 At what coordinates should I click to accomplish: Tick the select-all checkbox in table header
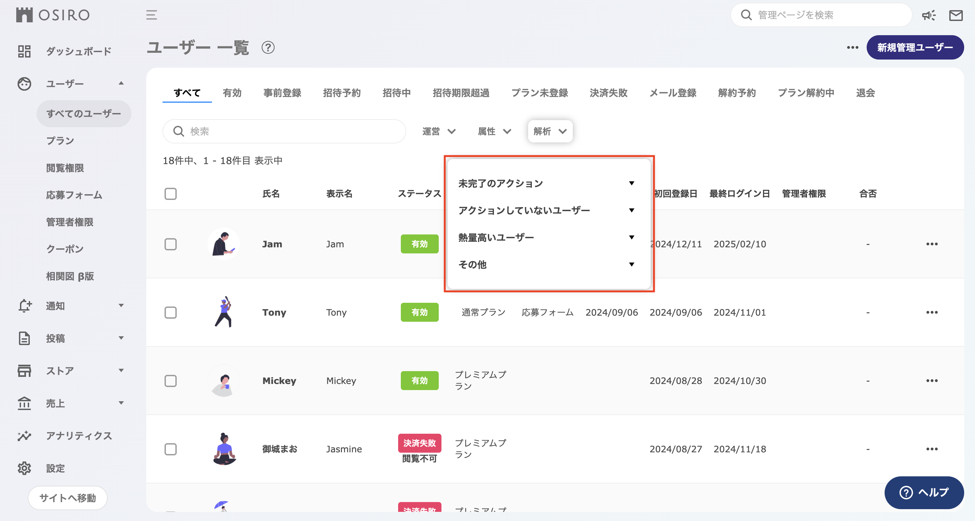click(171, 194)
